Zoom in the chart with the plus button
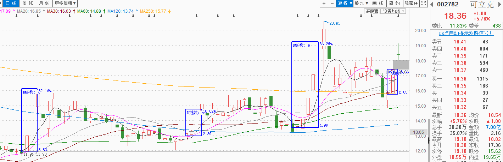 click(x=324, y=4)
